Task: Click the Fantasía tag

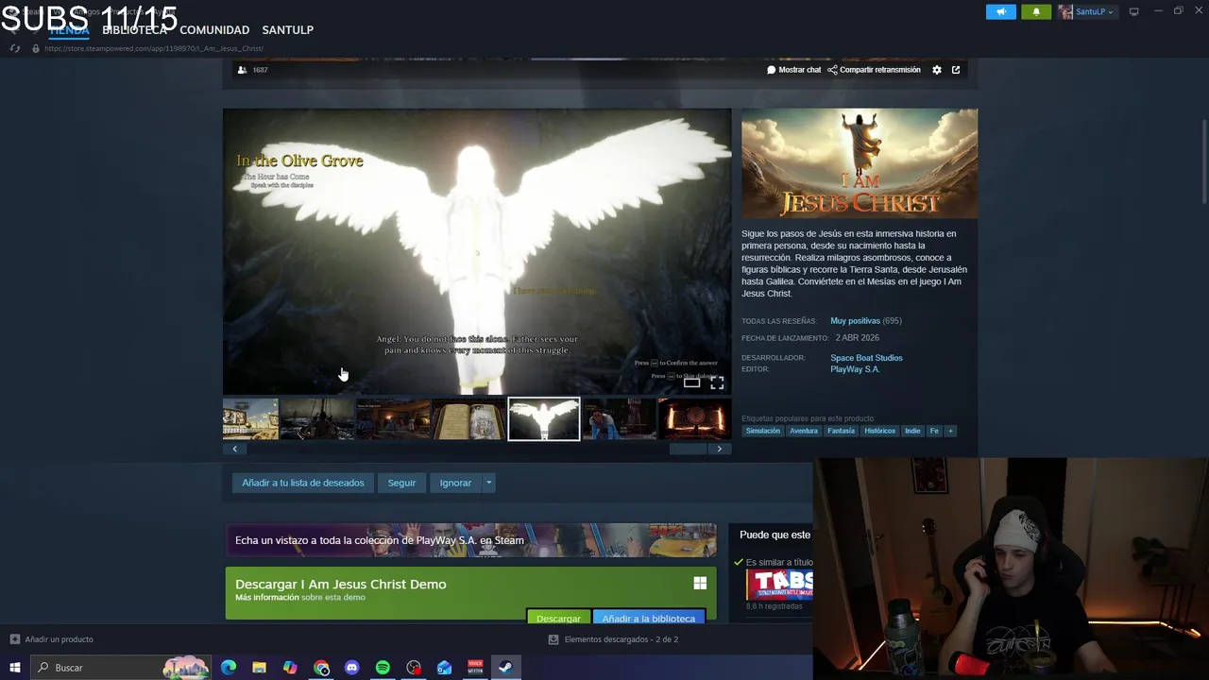Action: (841, 431)
